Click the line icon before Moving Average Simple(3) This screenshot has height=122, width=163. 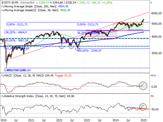coord(3,10)
